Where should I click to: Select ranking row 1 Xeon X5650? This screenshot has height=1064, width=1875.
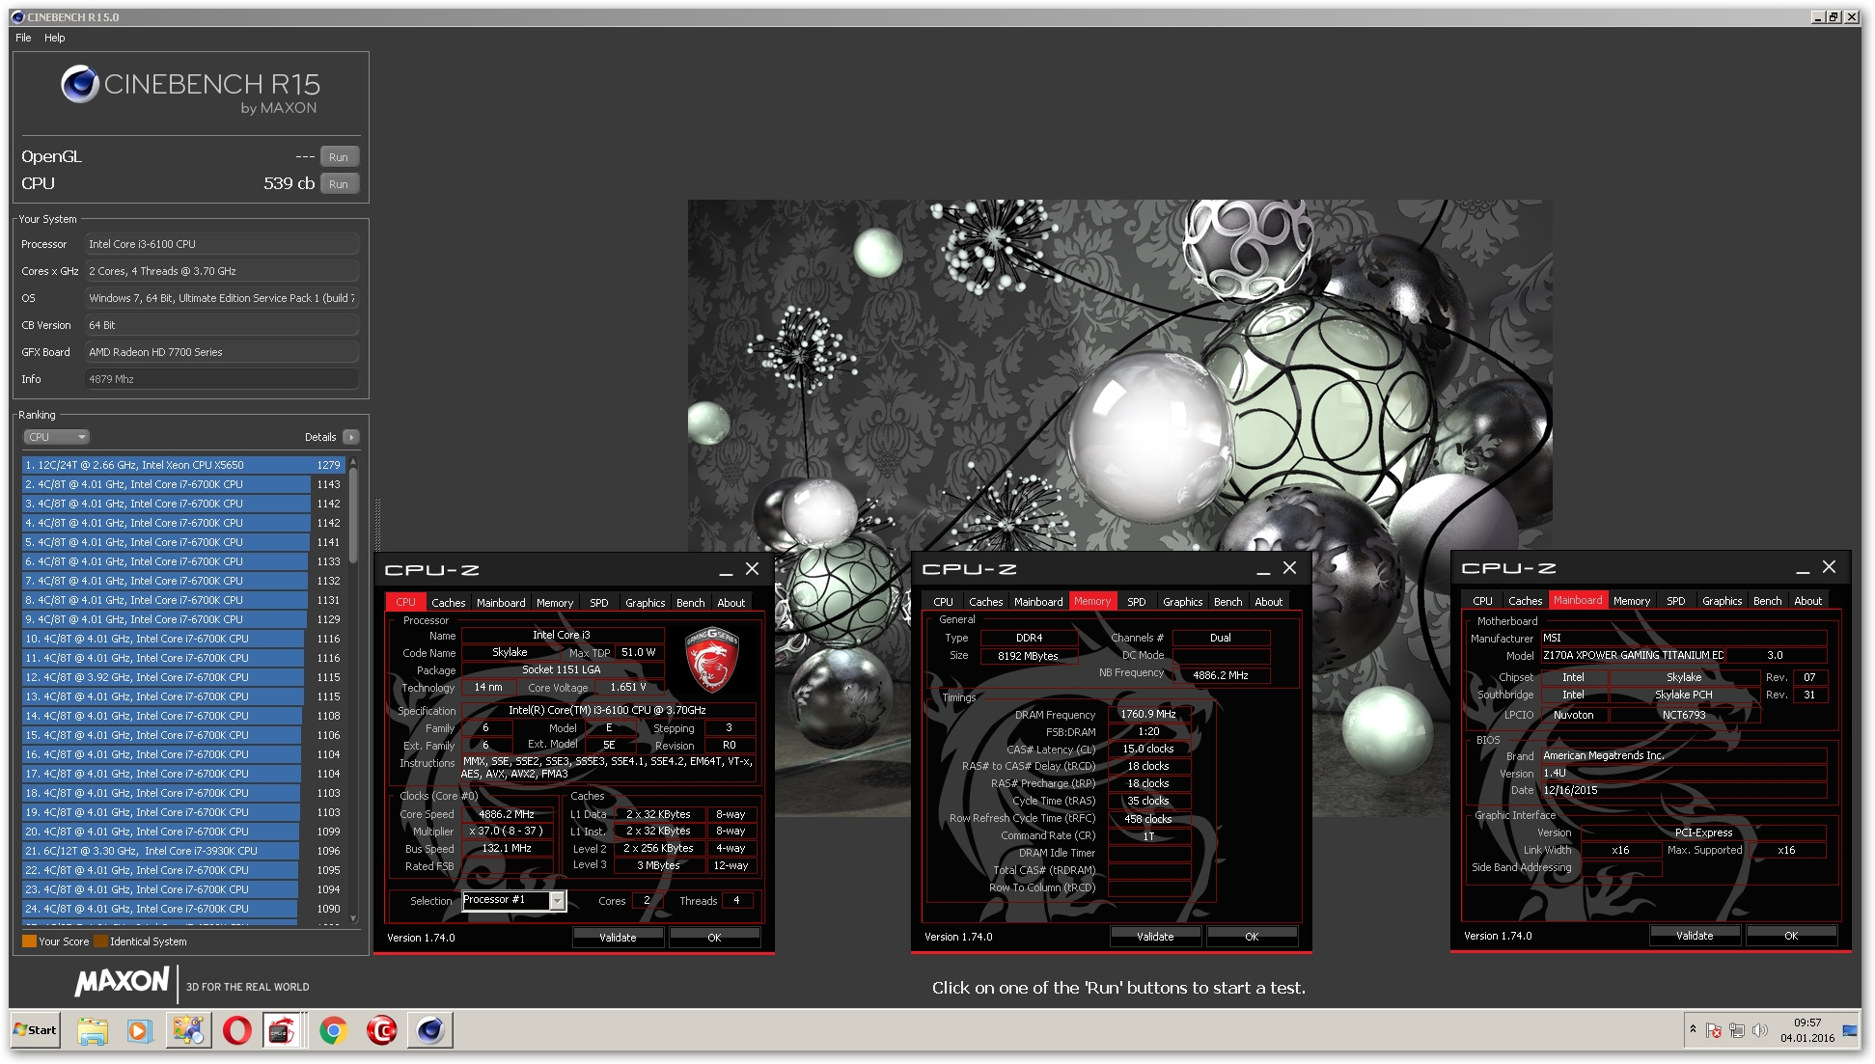(183, 465)
